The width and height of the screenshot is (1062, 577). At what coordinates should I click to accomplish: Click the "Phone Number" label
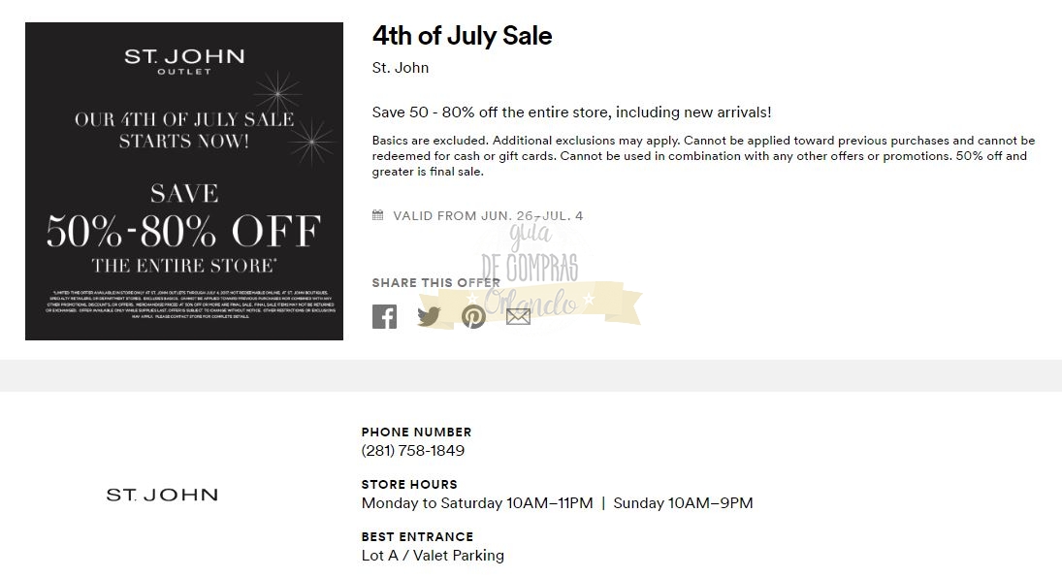pos(416,433)
